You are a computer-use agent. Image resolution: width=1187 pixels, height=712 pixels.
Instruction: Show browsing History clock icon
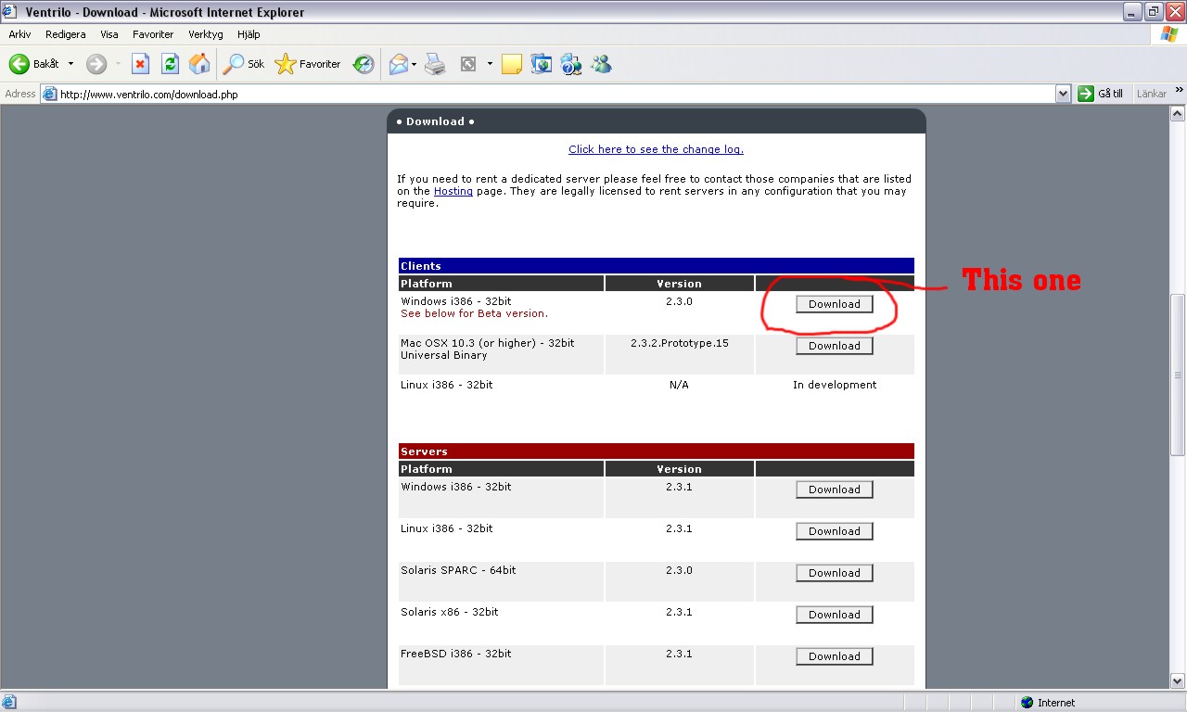[x=364, y=64]
